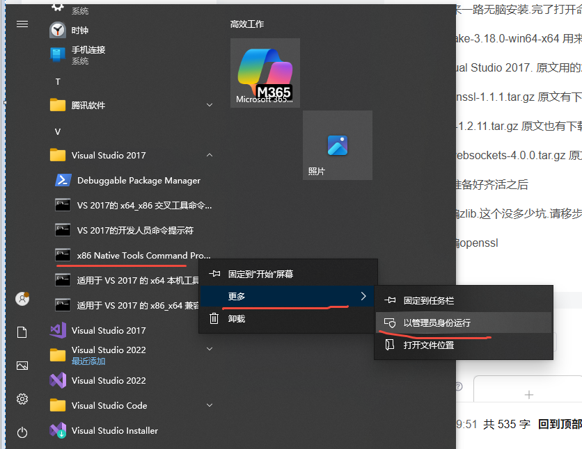Jump to letter T section header
Viewport: 582px width, 449px height.
coord(58,81)
